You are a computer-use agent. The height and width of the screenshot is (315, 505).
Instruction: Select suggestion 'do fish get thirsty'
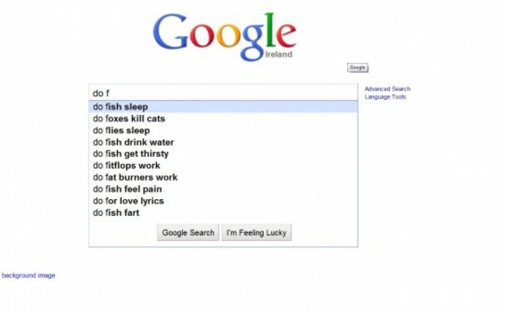(x=223, y=153)
